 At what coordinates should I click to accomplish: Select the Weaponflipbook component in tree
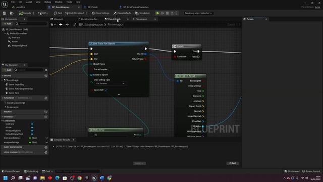tap(19, 45)
